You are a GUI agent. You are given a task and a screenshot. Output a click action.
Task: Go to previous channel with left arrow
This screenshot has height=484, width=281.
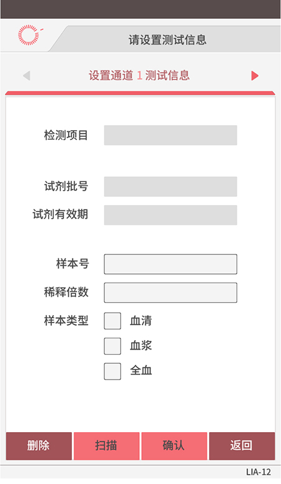[x=27, y=76]
